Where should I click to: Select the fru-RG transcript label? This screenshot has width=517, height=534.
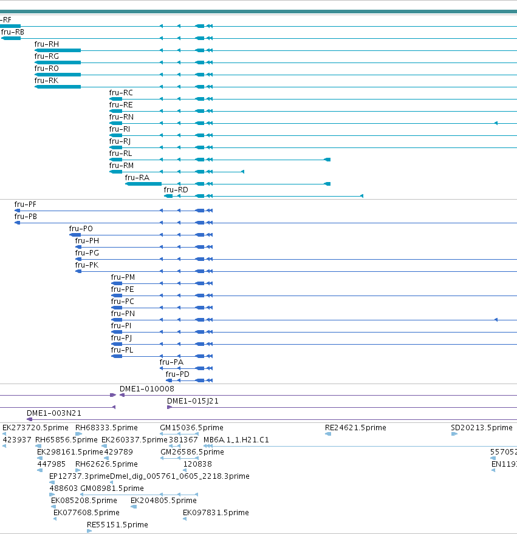tap(47, 56)
